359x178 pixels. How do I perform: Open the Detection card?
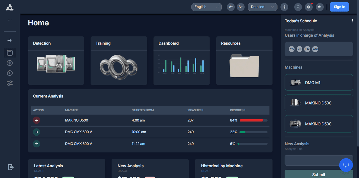pos(56,61)
